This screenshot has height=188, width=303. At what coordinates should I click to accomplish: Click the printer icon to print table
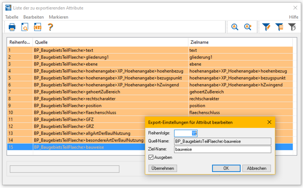pos(12,27)
